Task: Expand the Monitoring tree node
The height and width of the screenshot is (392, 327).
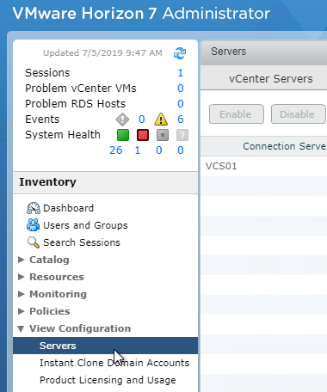Action: click(21, 294)
